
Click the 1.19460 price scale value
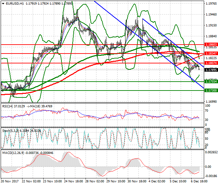point(211,15)
